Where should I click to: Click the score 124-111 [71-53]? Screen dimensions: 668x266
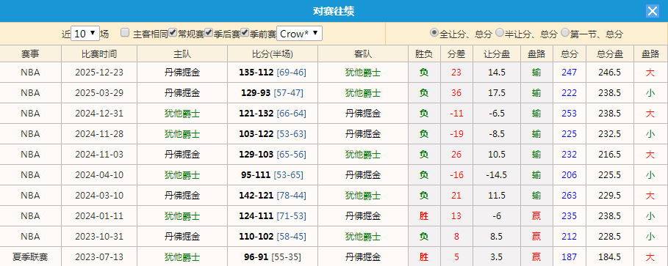pos(273,216)
